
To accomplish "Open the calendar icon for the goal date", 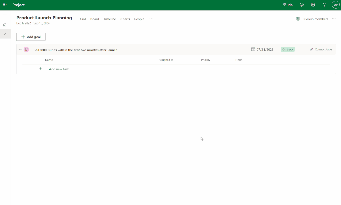I will 253,49.
